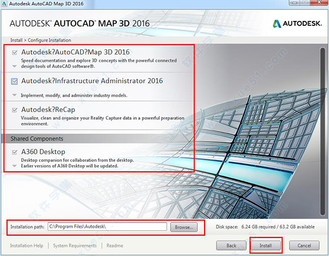Select the Autodesk ReCap product title
This screenshot has width=329, height=256.
click(x=48, y=109)
